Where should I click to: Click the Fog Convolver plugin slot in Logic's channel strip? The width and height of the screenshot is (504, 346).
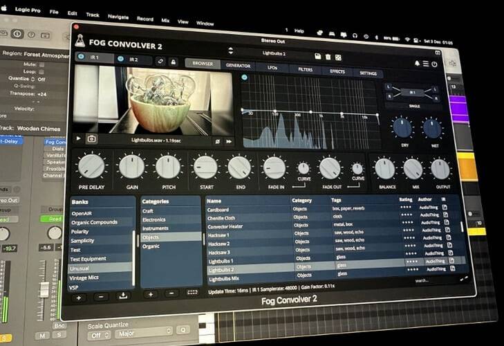pos(55,142)
